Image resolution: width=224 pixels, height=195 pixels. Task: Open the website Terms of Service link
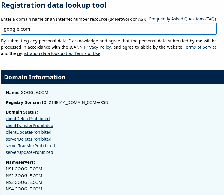pos(200,47)
